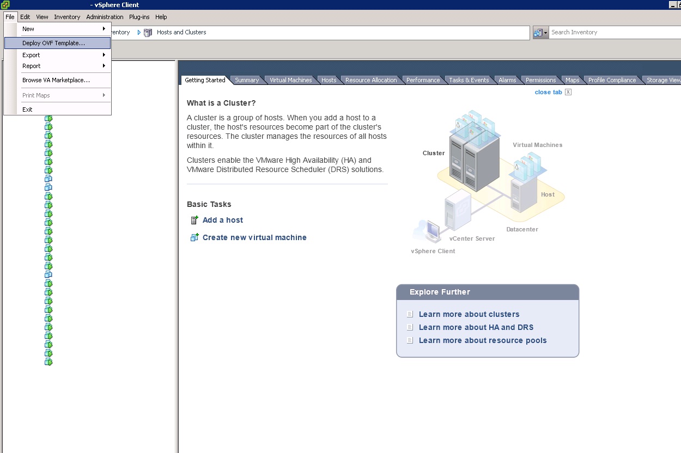Click arrow before Hosts and Clusters
681x453 pixels.
pos(139,33)
